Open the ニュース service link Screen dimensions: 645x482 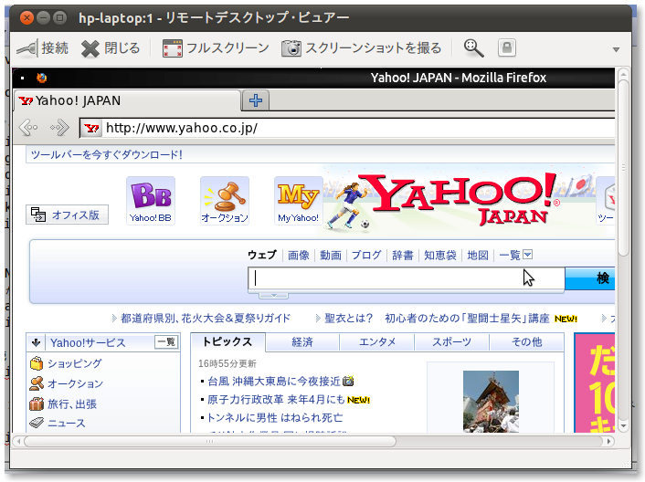click(x=66, y=424)
